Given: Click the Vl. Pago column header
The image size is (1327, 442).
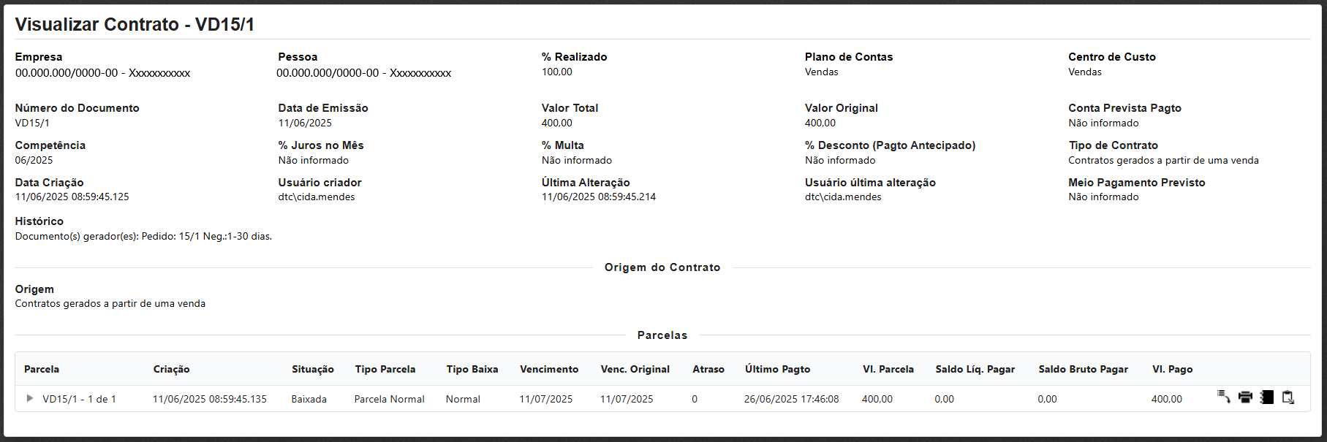Looking at the screenshot, I should pos(1173,370).
